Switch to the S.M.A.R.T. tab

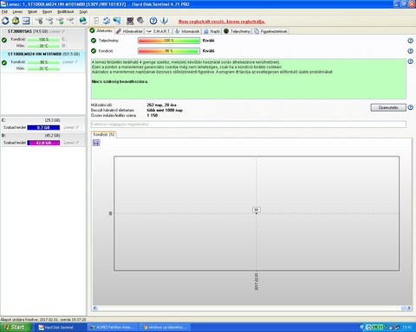tap(159, 31)
